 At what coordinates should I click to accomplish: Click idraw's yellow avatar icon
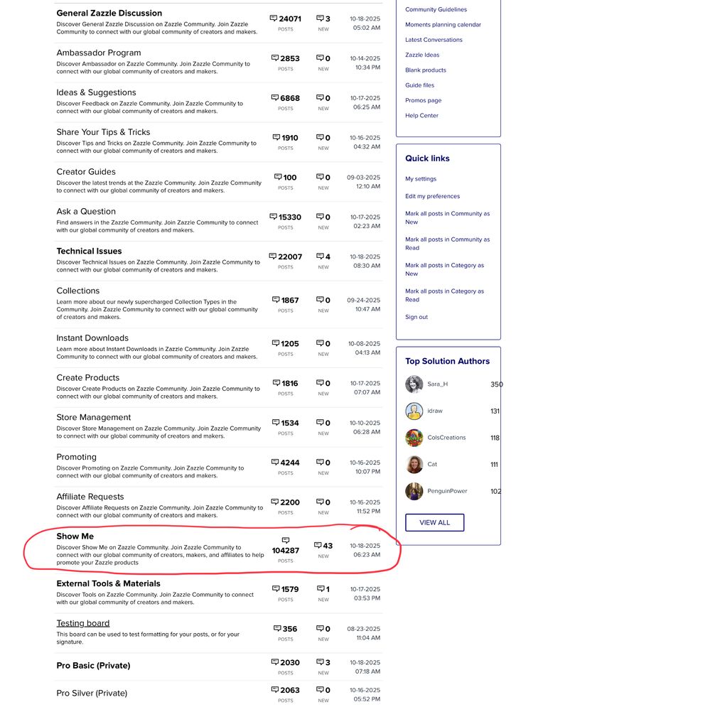tap(414, 411)
